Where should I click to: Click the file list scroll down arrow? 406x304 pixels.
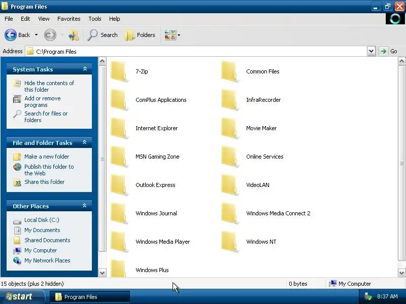[x=401, y=273]
